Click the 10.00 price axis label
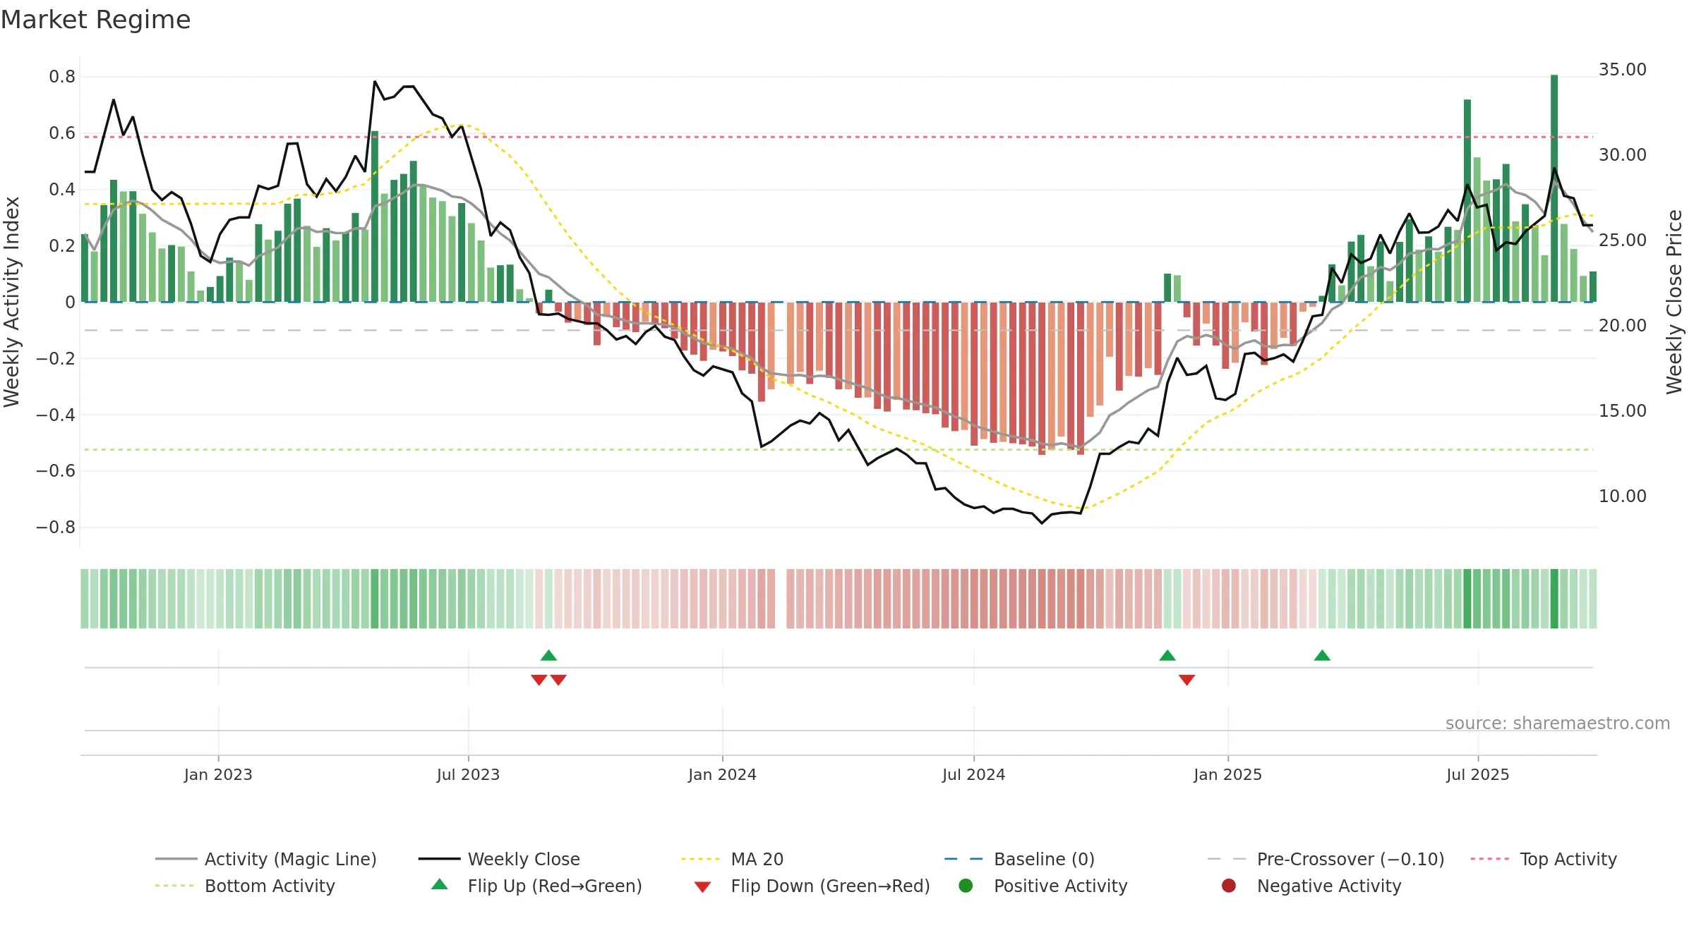Viewport: 1694px width, 952px height. [1623, 496]
